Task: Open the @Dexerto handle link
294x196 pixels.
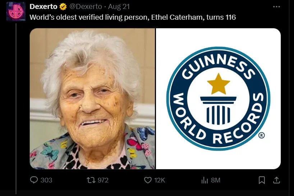Action: [86, 6]
